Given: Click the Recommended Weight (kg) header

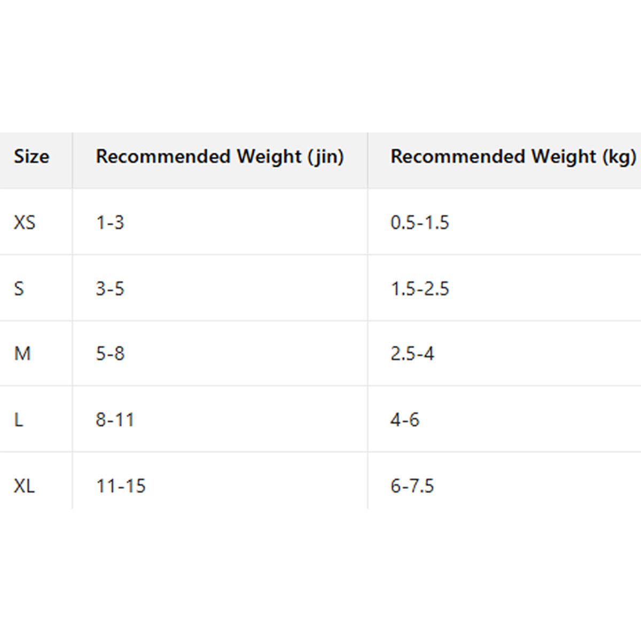Looking at the screenshot, I should click(513, 157).
